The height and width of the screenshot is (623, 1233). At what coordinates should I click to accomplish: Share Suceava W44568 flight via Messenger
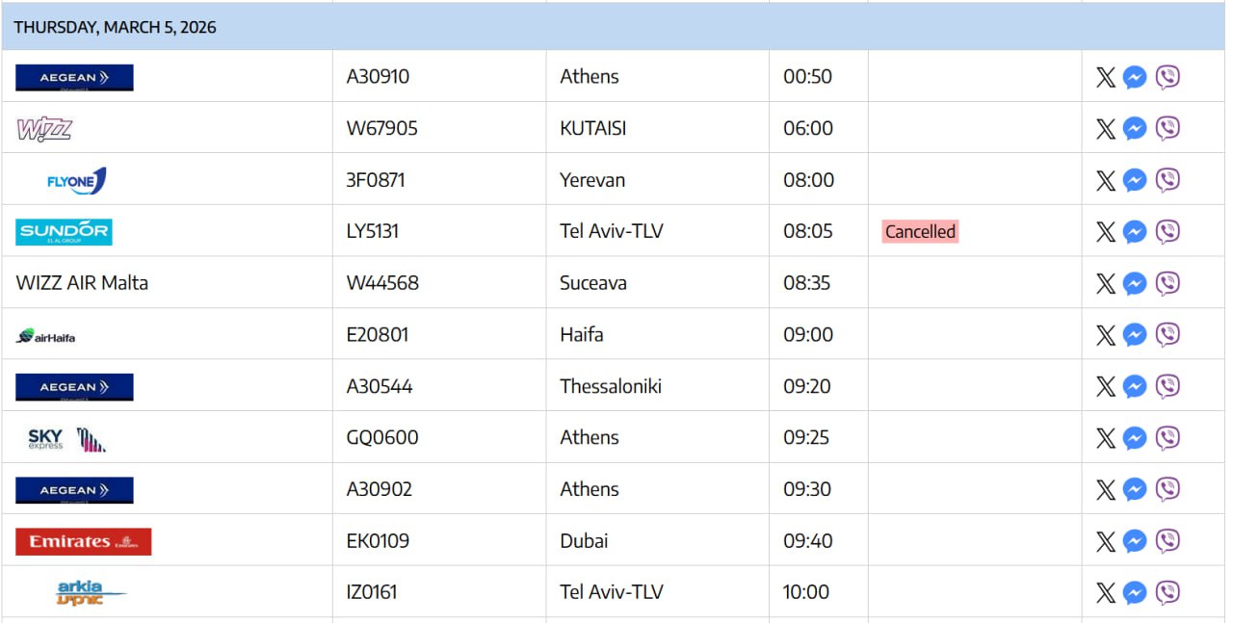1135,283
